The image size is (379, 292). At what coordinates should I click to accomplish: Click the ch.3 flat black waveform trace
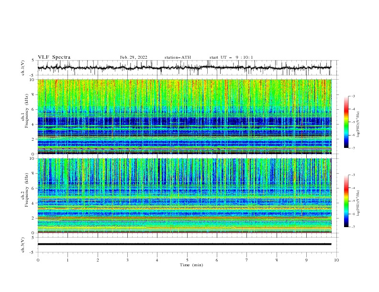[x=184, y=244]
